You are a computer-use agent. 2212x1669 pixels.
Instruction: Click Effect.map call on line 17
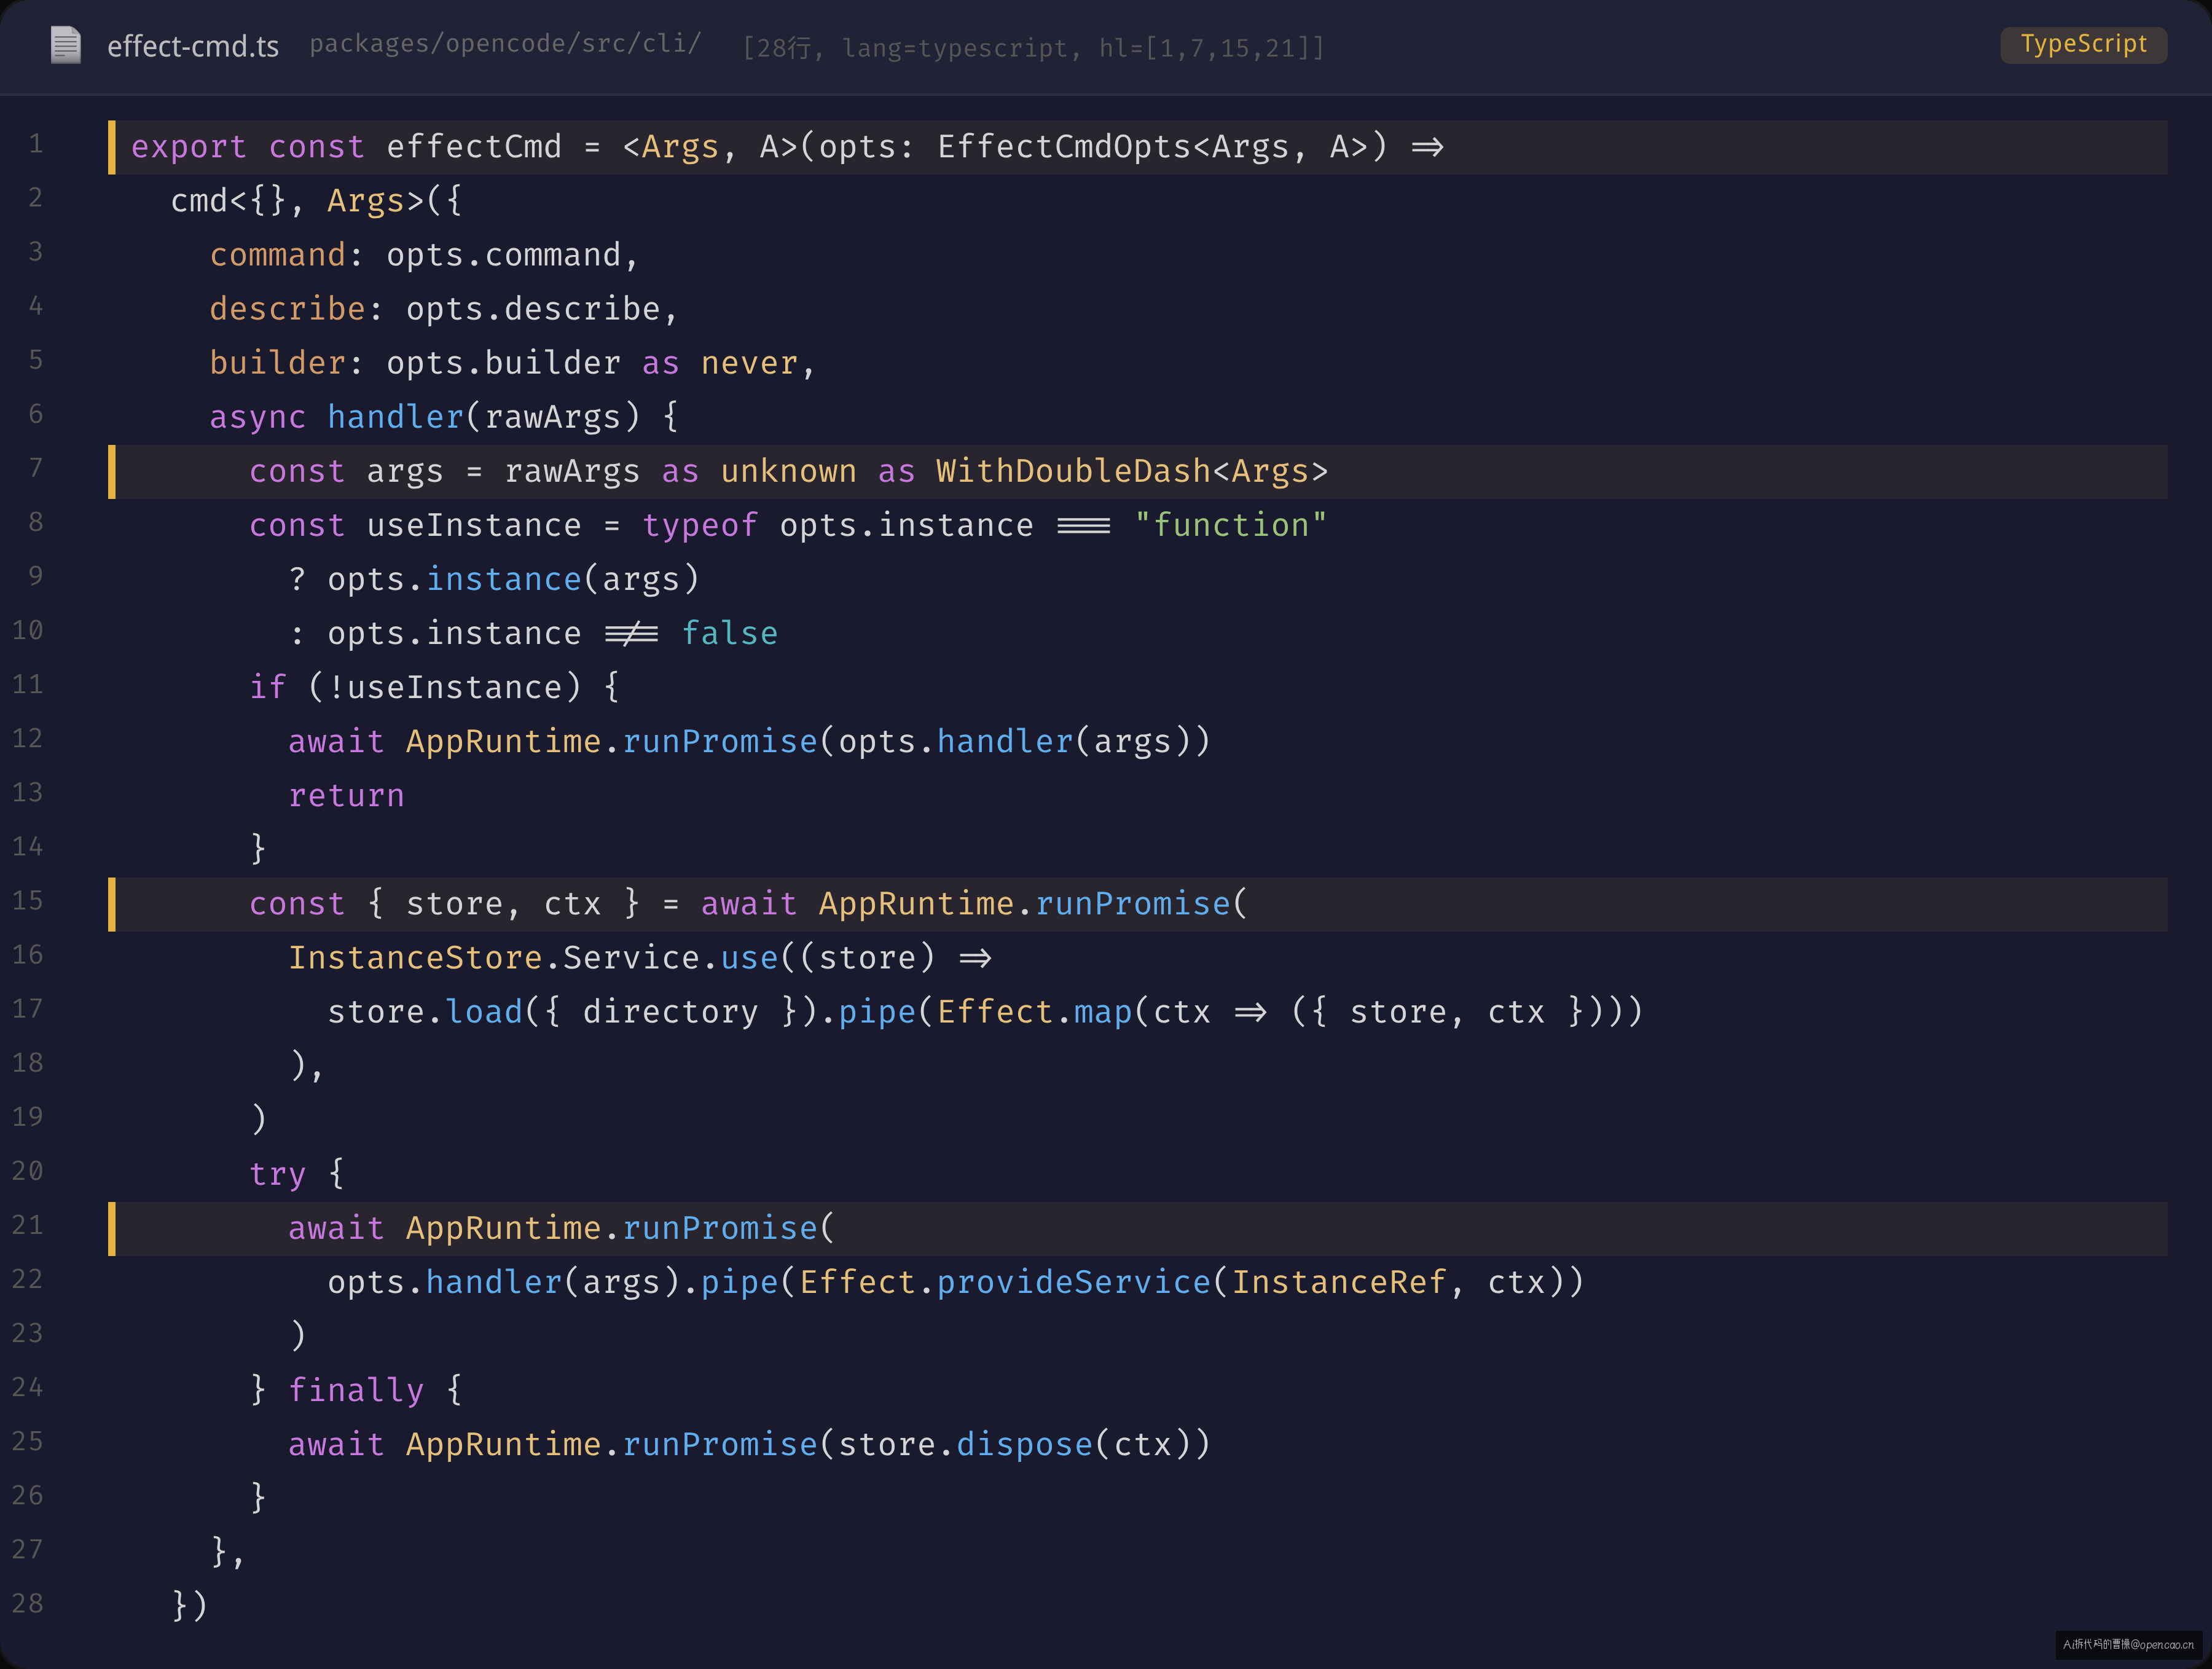(x=1034, y=1011)
